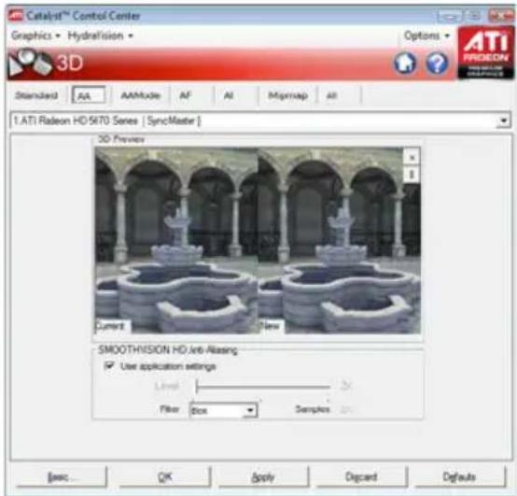Viewport: 517px width, 496px height.
Task: Click the Apply button
Action: coord(263,476)
